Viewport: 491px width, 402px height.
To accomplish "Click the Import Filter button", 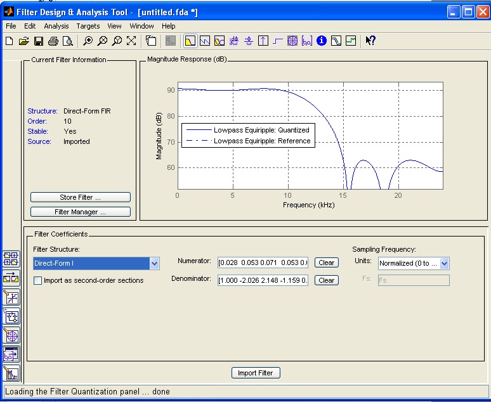I will pyautogui.click(x=256, y=373).
